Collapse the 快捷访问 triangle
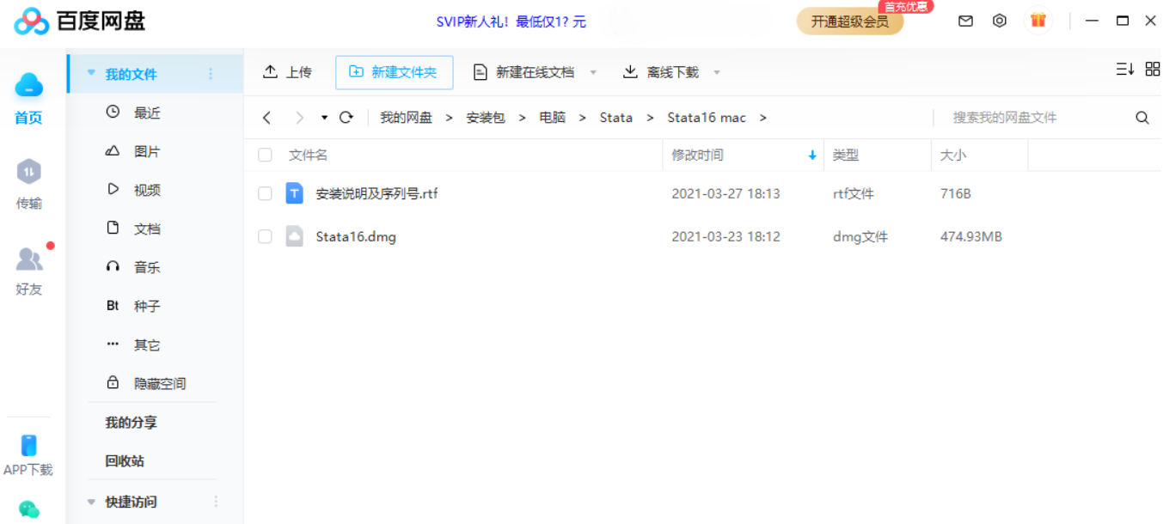This screenshot has height=524, width=1163. click(91, 502)
